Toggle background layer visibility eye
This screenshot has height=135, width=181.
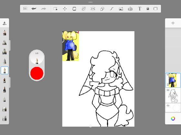(x=168, y=105)
